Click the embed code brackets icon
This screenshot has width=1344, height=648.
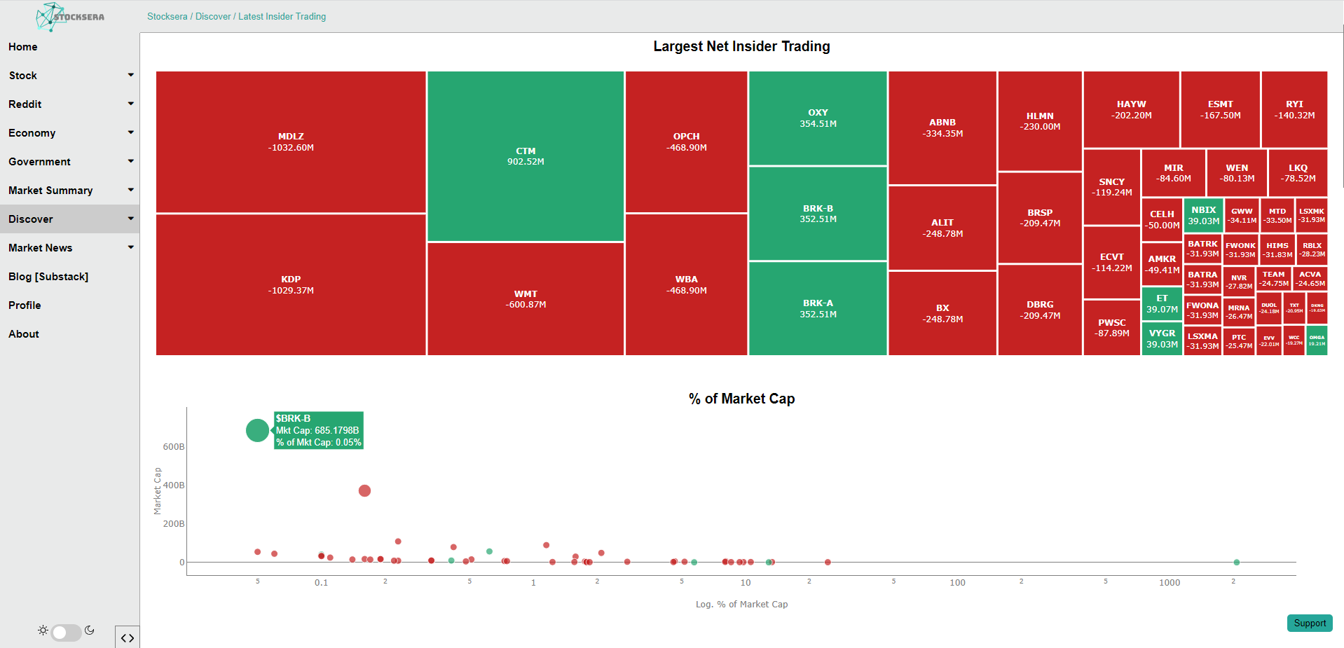(128, 638)
